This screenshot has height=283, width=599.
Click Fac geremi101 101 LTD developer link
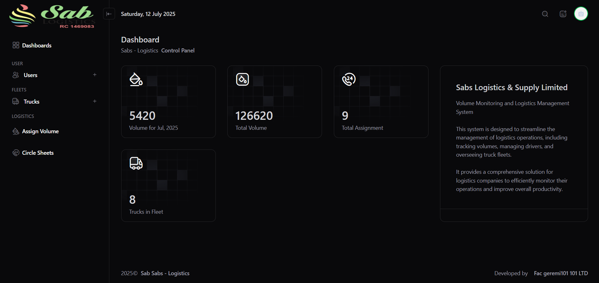[x=561, y=273]
